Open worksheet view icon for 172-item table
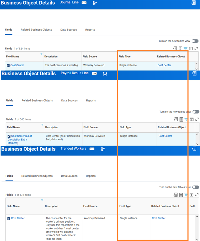200x241 pixels. click(181, 195)
